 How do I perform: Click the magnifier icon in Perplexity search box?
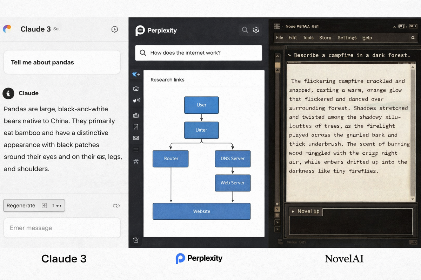143,53
